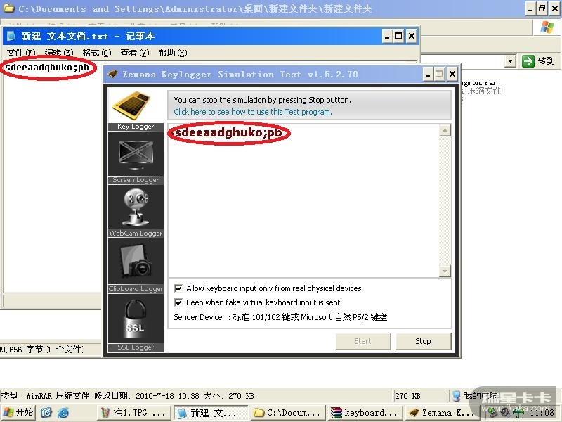This screenshot has height=422, width=562.
Task: Close the Zemana Keylogger window
Action: click(452, 75)
